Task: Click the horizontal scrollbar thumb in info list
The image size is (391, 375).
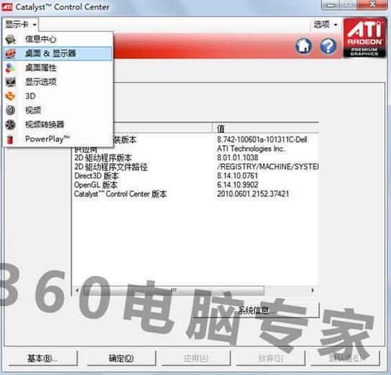Action: click(173, 290)
